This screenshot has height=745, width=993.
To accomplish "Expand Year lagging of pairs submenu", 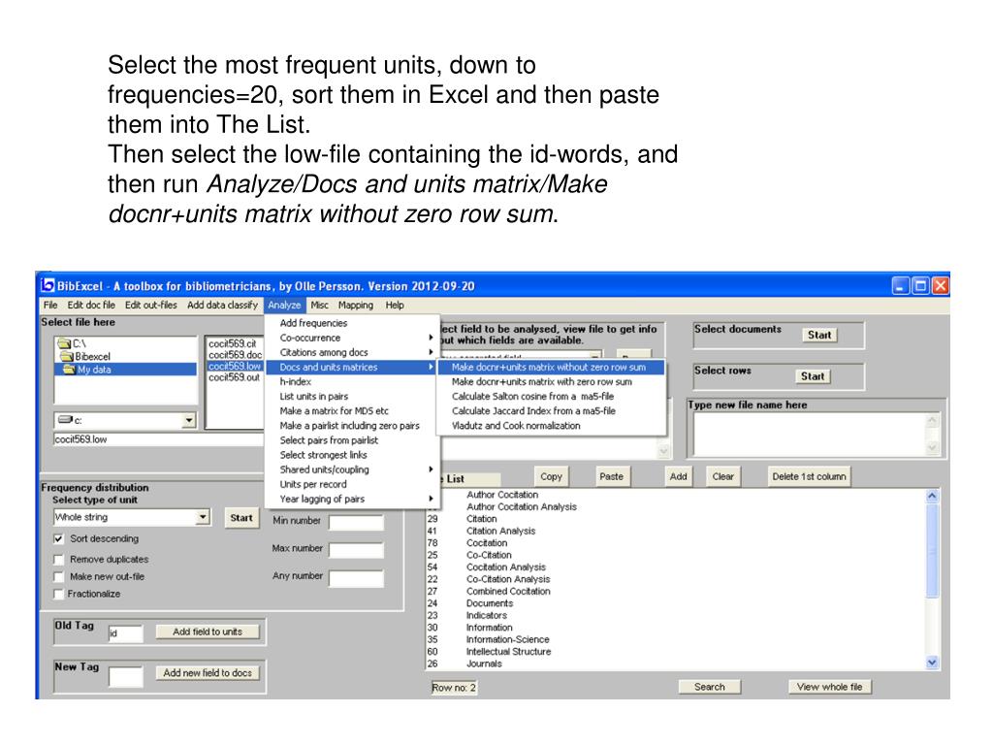I will [351, 499].
